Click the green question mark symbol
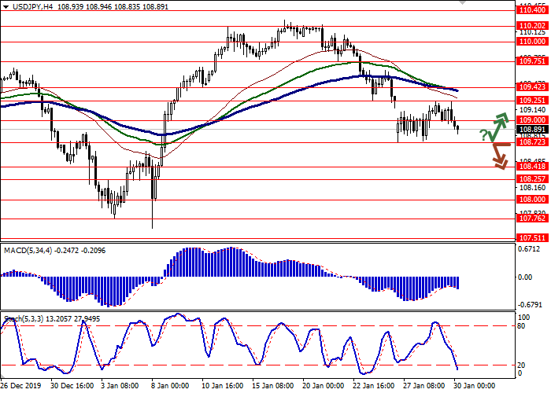 (482, 136)
